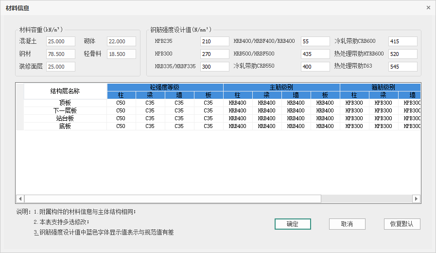Edit the 热处理带肋T63 value field
Viewport: 436px width, 253px height.
[x=402, y=67]
